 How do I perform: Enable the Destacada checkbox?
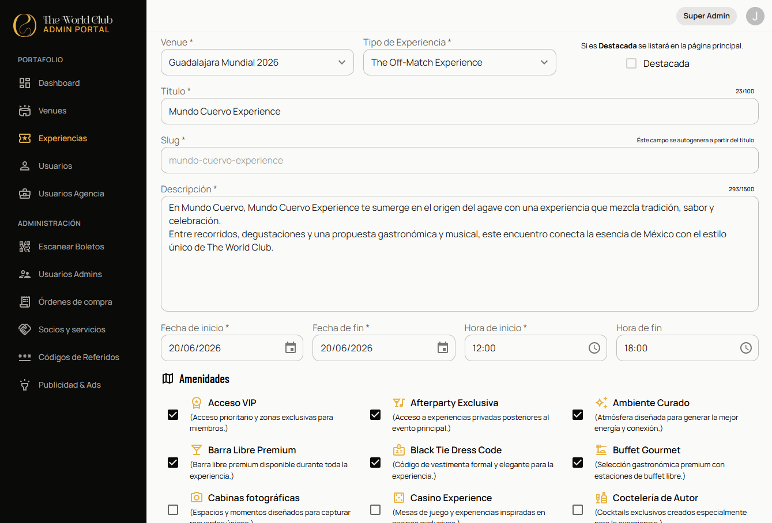(x=631, y=63)
